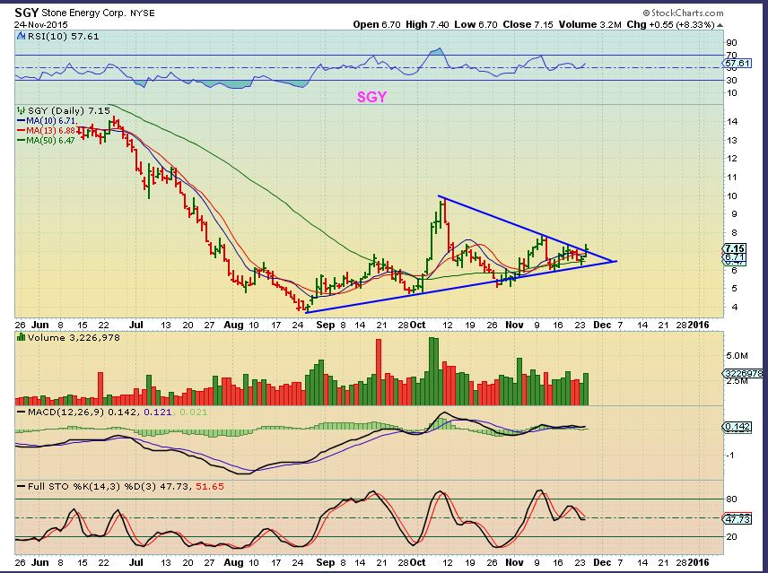Click the green MA(50) legend line marker
Image resolution: width=768 pixels, height=573 pixels.
21,141
